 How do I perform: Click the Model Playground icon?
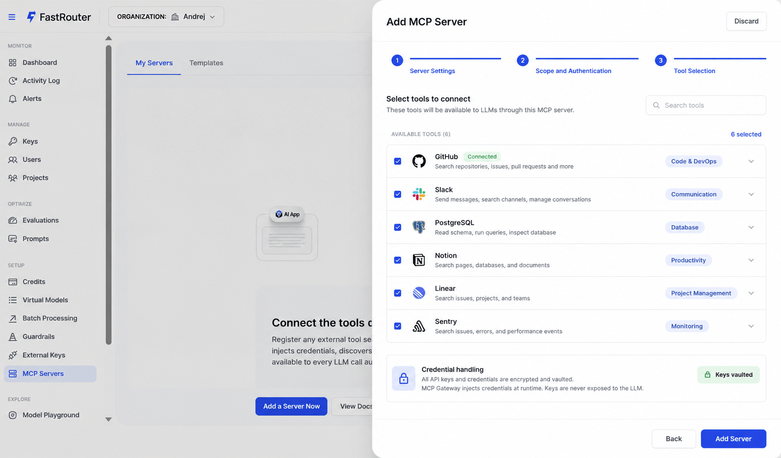coord(13,415)
